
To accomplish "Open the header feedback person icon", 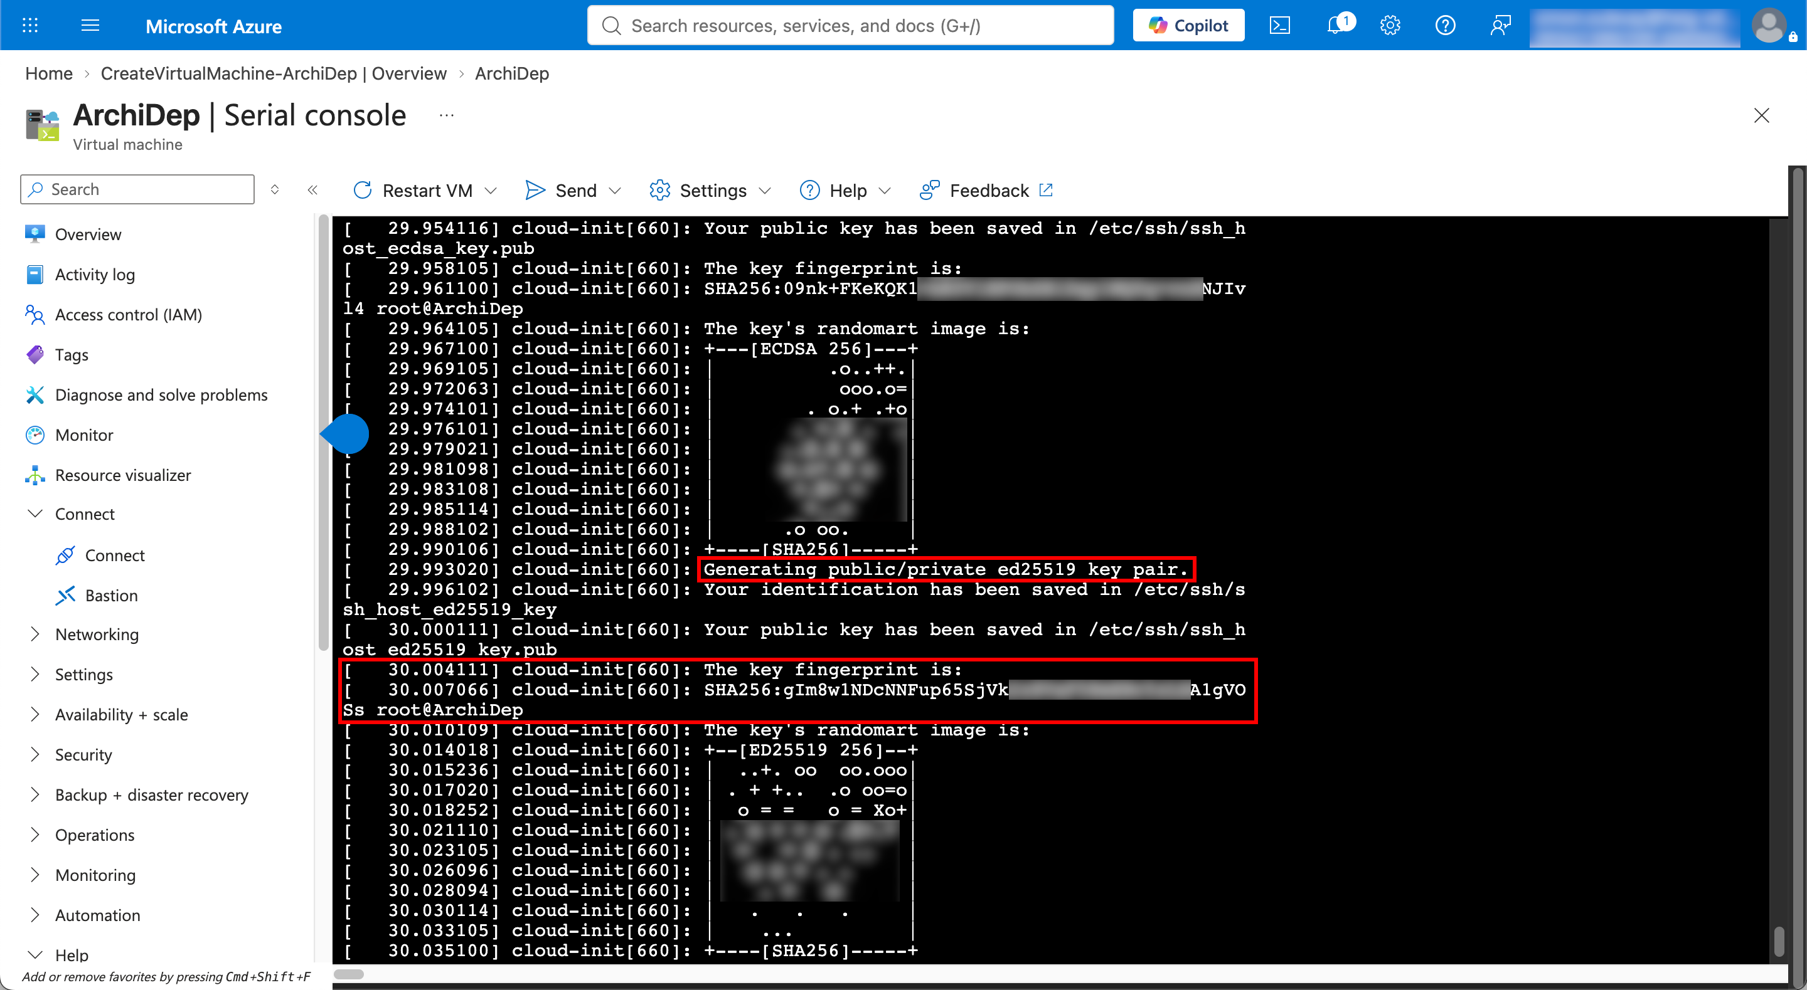I will 1500,26.
